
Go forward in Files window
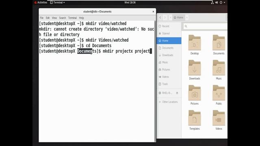click(165, 17)
